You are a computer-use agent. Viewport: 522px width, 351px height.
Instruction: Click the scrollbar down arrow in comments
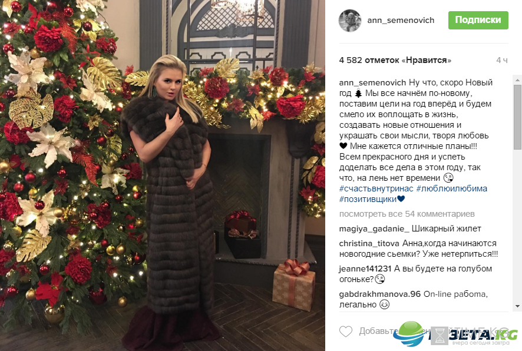(x=517, y=306)
